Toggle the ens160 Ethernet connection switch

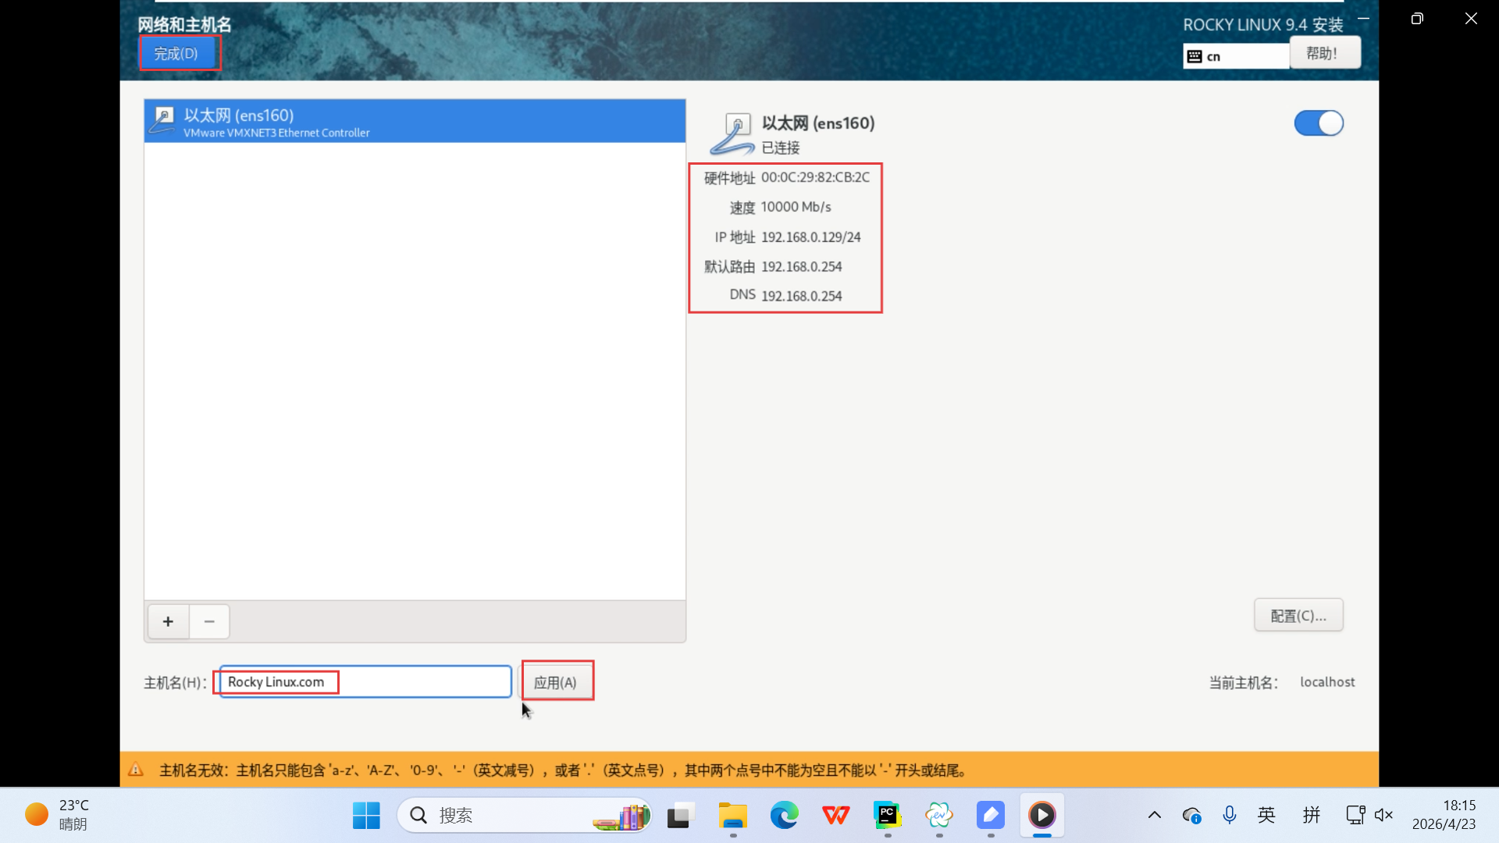click(1319, 123)
